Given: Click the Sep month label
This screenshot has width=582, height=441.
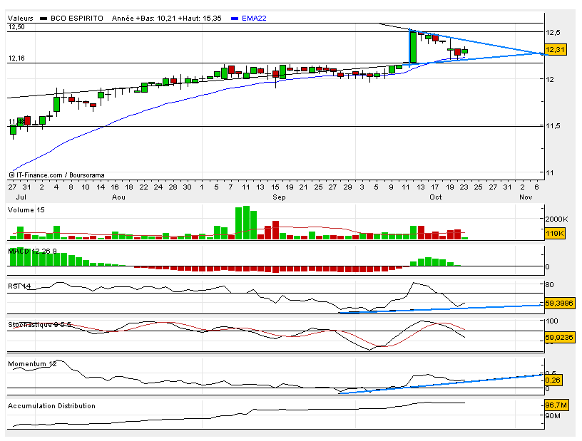Looking at the screenshot, I should click(x=279, y=197).
